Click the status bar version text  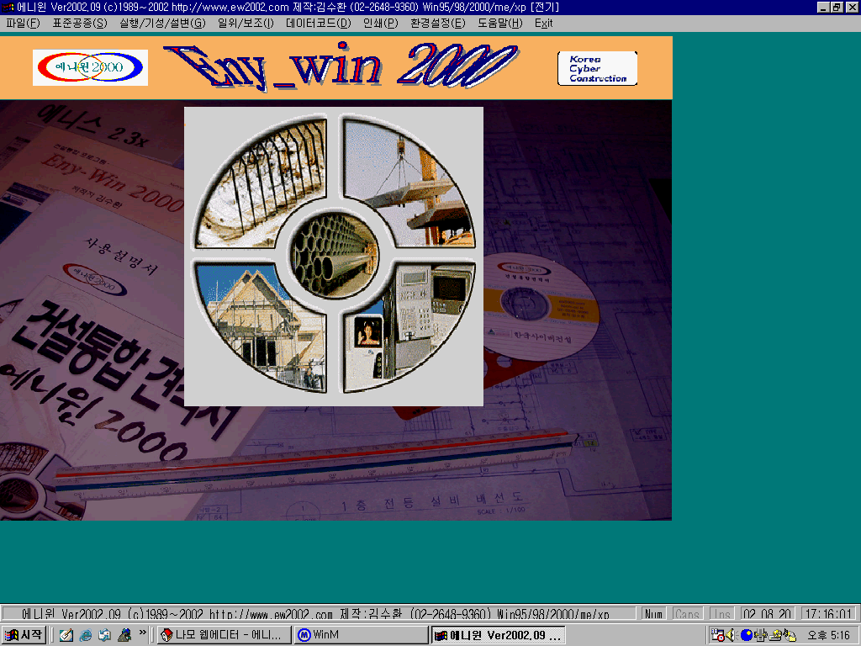[316, 613]
